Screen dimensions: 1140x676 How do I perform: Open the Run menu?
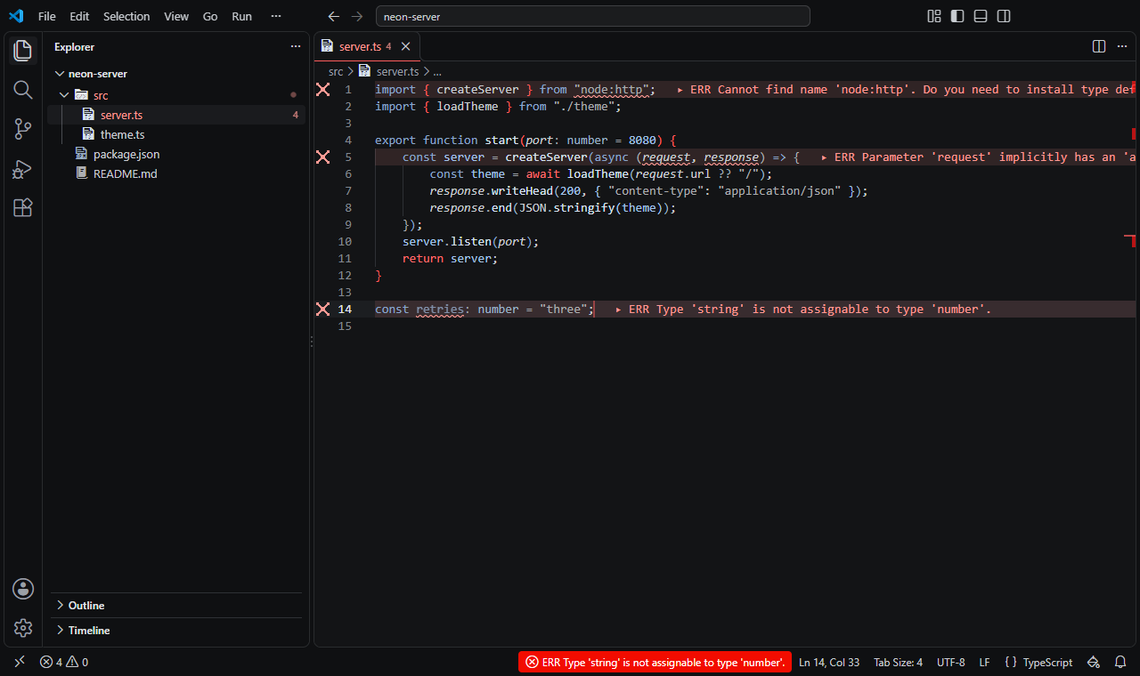[241, 16]
